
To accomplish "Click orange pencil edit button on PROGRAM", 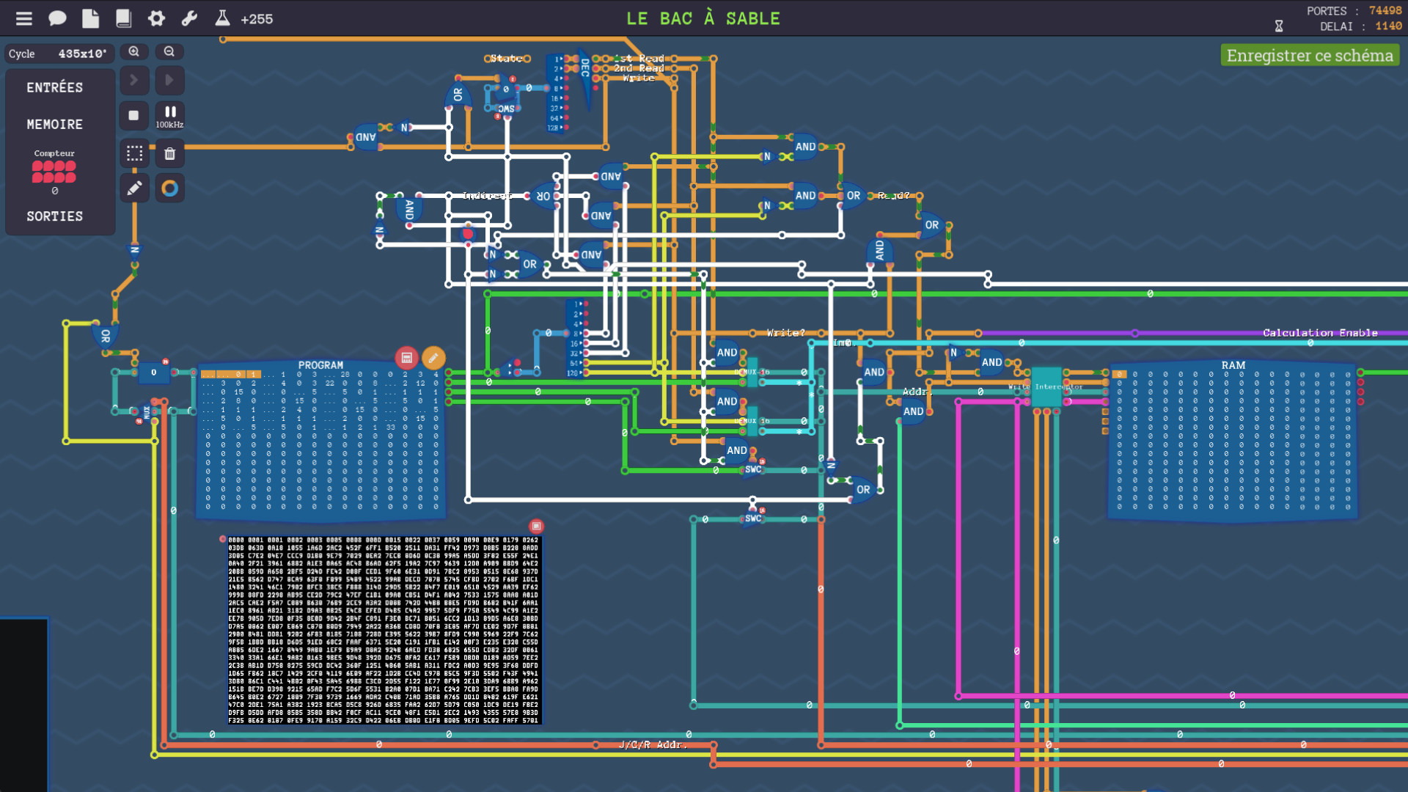I will (x=433, y=358).
